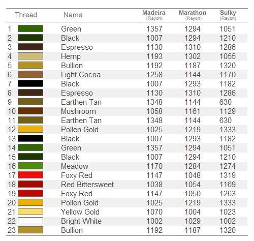Click the Sulky column header
This screenshot has height=241, width=254.
[x=228, y=15]
